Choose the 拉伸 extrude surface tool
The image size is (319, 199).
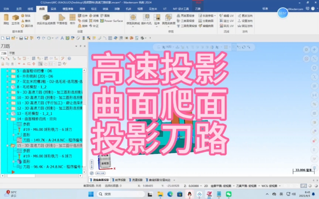(x=83, y=16)
